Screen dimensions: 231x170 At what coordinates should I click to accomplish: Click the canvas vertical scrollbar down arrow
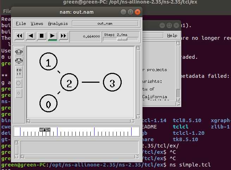point(138,117)
